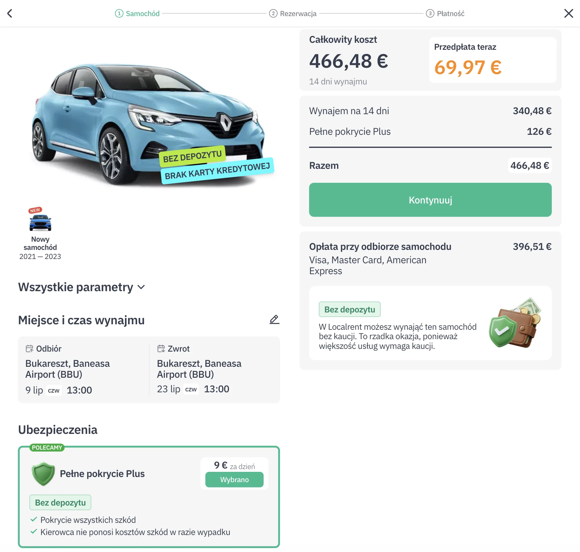Edit rental place and time pencil icon
This screenshot has width=580, height=552.
(274, 319)
